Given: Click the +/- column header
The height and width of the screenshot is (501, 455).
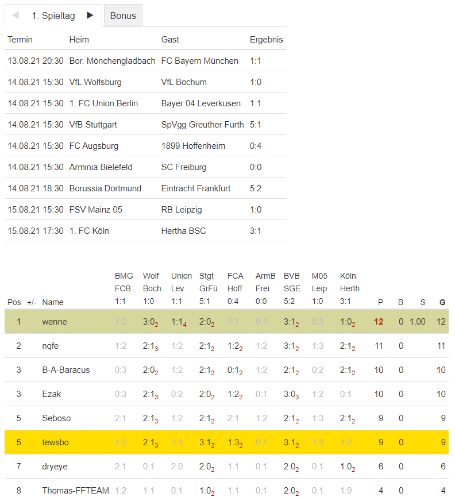Looking at the screenshot, I should pyautogui.click(x=32, y=302).
